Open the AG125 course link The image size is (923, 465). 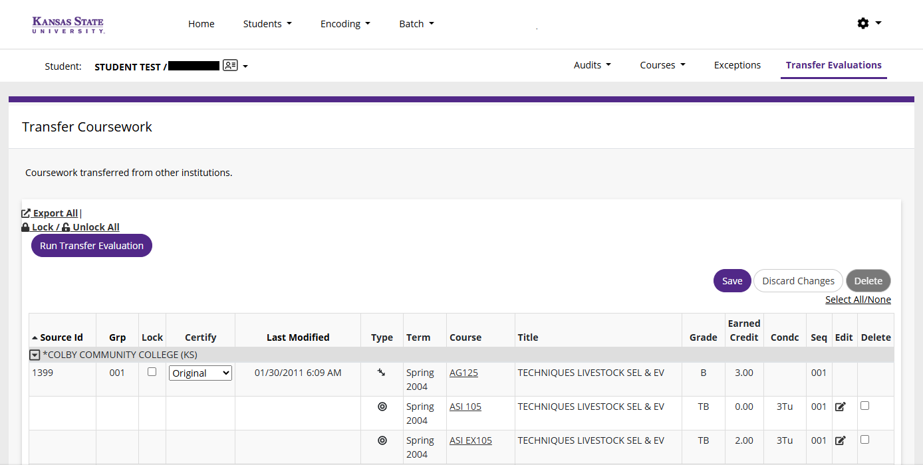(463, 373)
